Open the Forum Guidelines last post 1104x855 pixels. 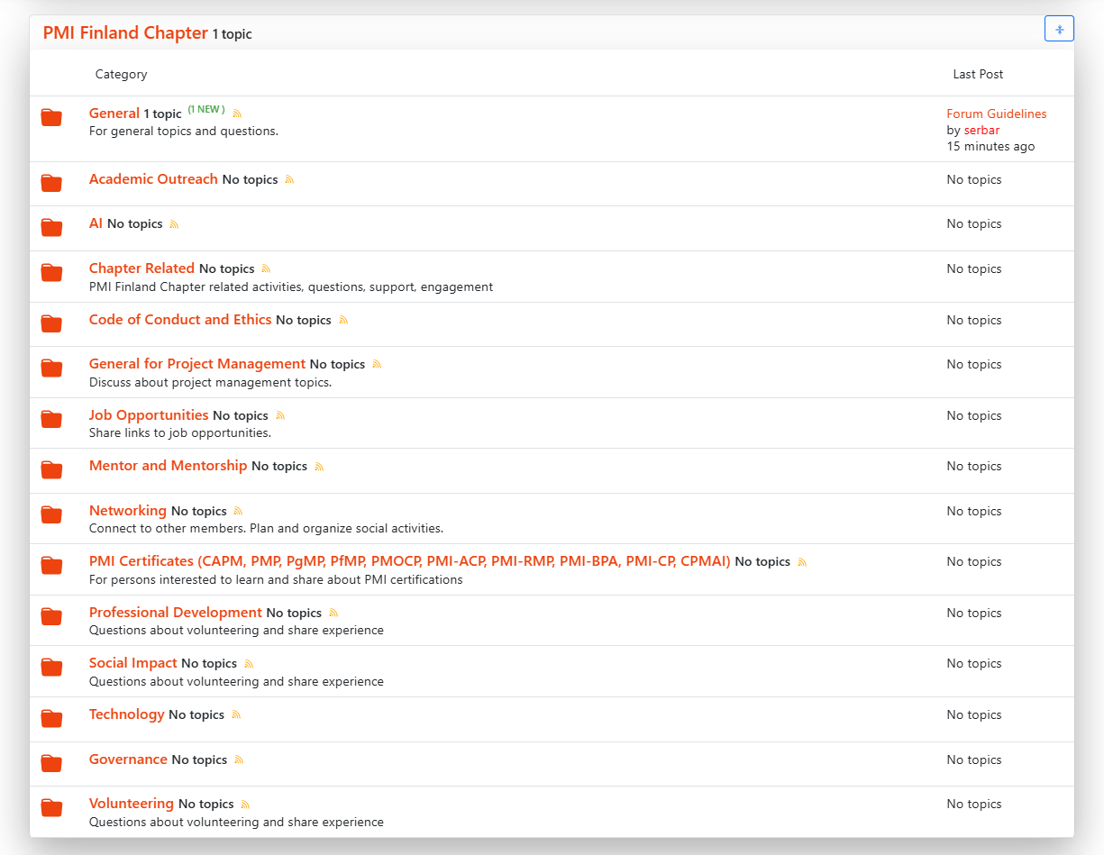pyautogui.click(x=996, y=114)
